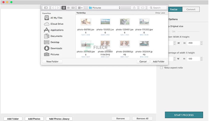
Task: Click Add Folder at bottom of main window
Action: pos(13,119)
